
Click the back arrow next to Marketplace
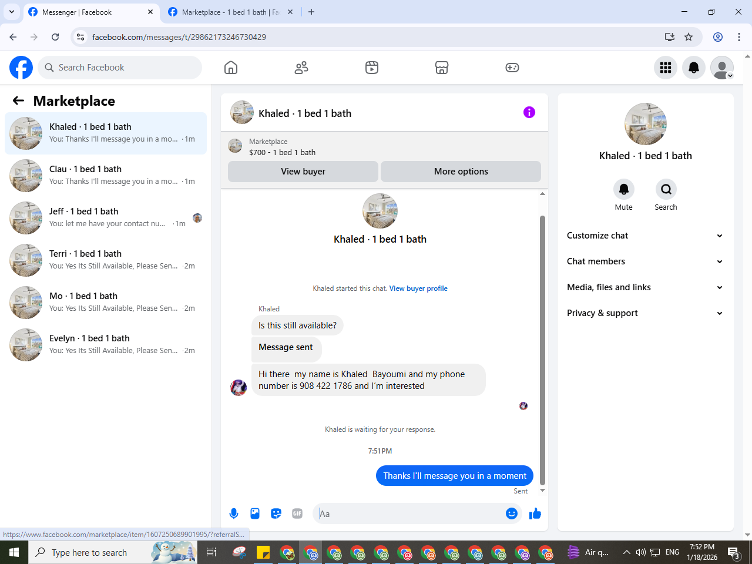(18, 100)
